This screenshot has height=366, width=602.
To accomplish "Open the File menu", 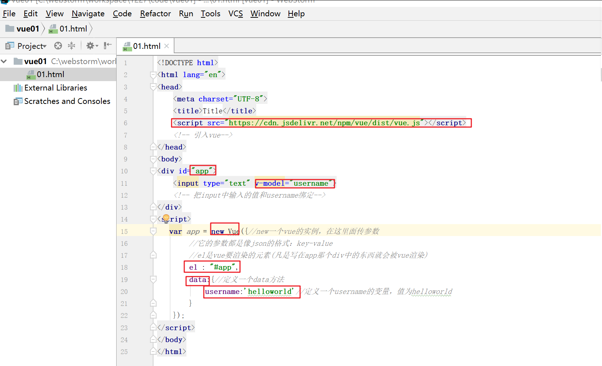I will (x=9, y=14).
